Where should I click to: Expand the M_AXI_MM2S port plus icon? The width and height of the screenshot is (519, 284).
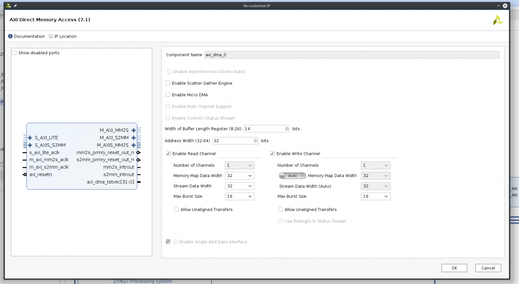pyautogui.click(x=133, y=130)
